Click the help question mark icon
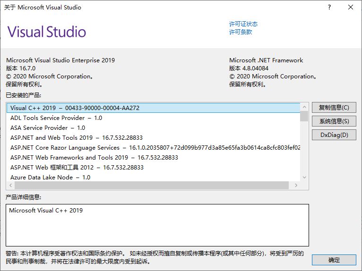The width and height of the screenshot is (362, 271). tap(329, 7)
